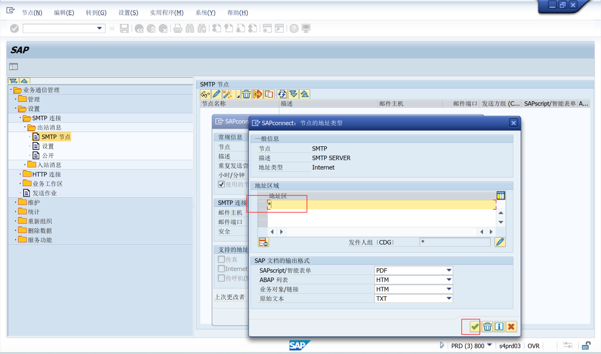Open the 实用程序(M) menu
This screenshot has width=601, height=354.
click(x=167, y=13)
